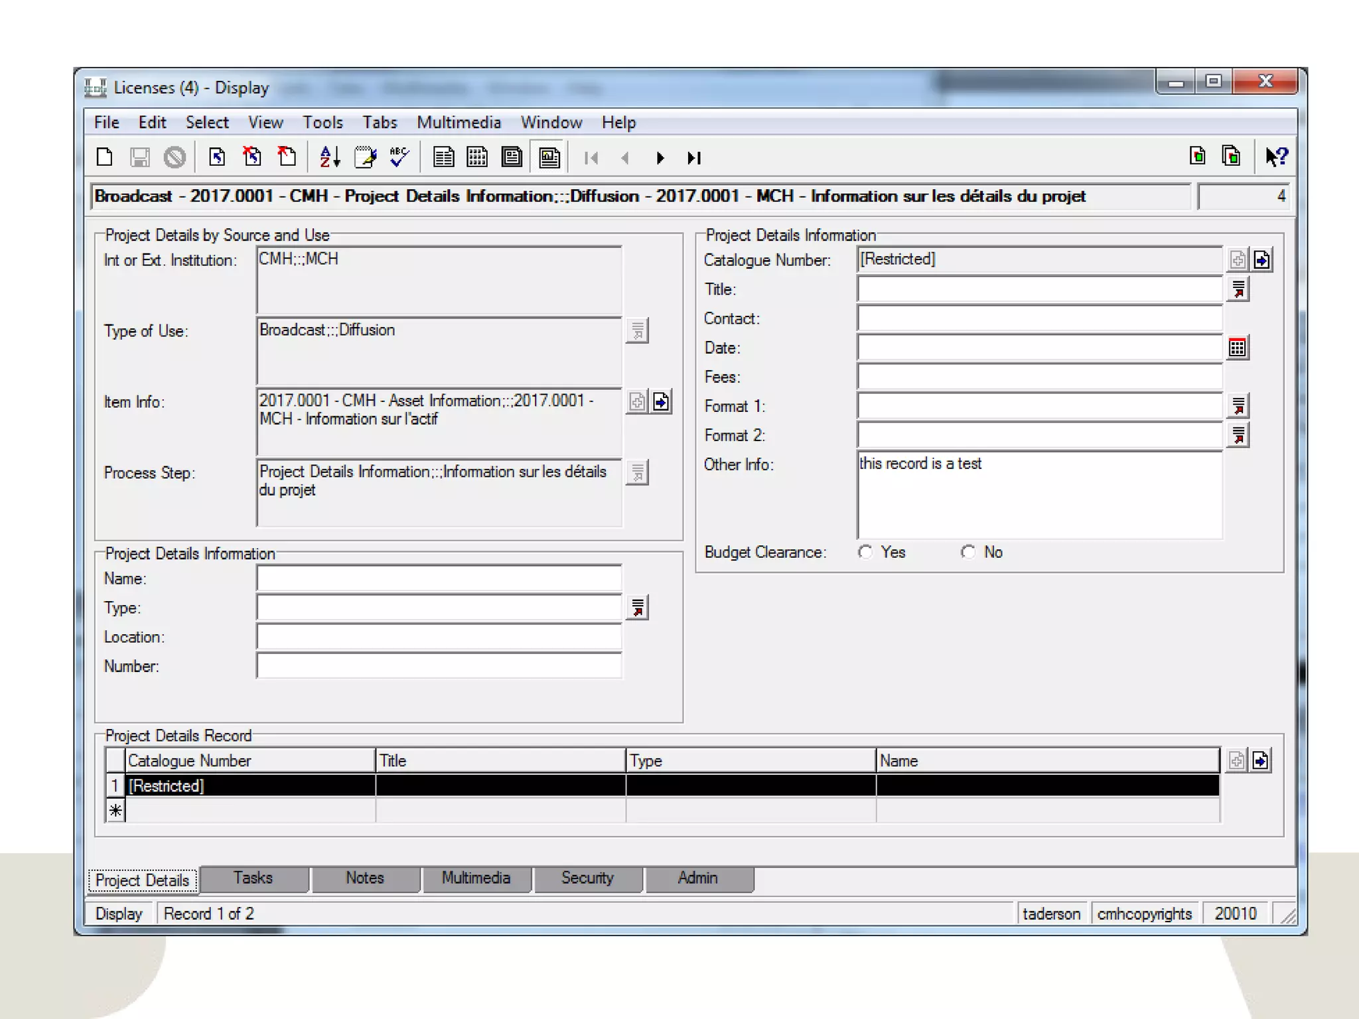Select No for Budget Clearance
Image resolution: width=1359 pixels, height=1019 pixels.
click(x=968, y=552)
